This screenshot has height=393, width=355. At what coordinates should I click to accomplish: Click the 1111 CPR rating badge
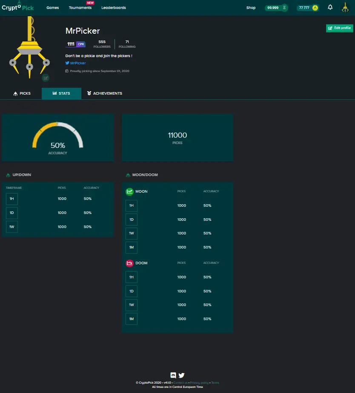point(76,44)
